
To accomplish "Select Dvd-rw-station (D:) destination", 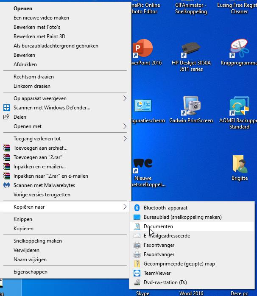I will tap(165, 282).
